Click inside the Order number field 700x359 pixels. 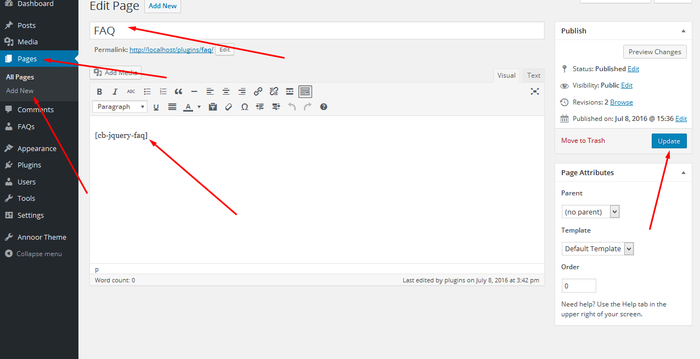pyautogui.click(x=578, y=285)
